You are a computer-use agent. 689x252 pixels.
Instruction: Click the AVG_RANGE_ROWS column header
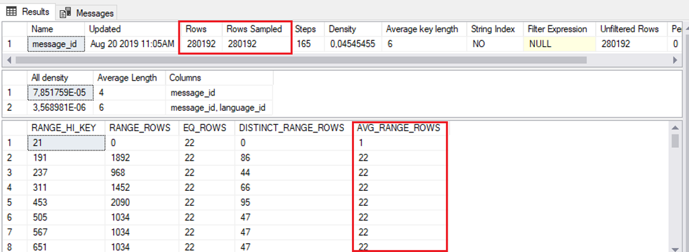400,128
